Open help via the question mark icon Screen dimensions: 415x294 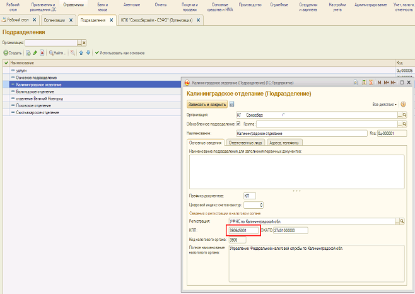(x=402, y=104)
